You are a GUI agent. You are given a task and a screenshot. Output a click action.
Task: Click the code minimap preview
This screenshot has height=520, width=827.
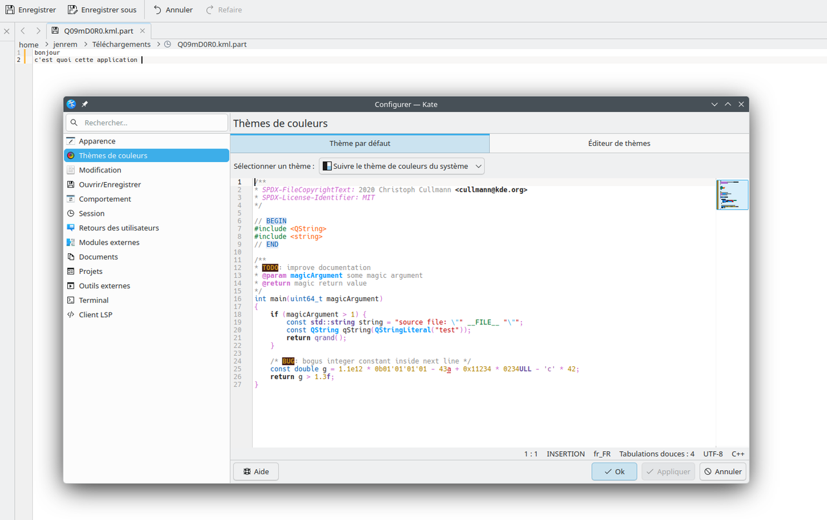pyautogui.click(x=732, y=195)
